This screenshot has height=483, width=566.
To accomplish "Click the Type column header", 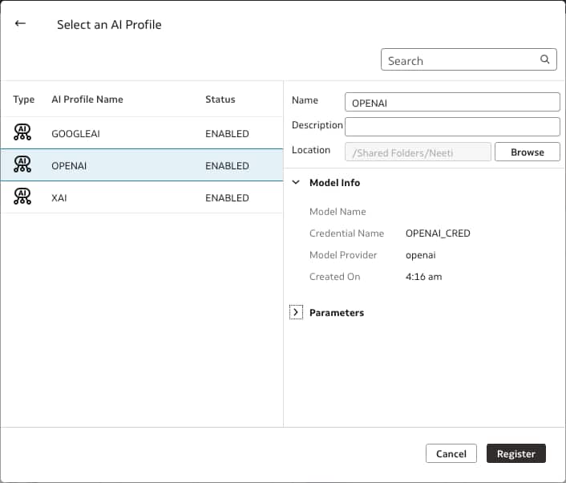I will point(24,99).
